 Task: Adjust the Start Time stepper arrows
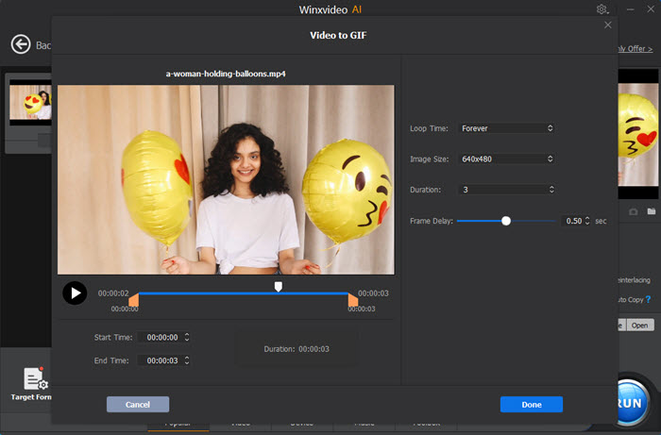(187, 337)
